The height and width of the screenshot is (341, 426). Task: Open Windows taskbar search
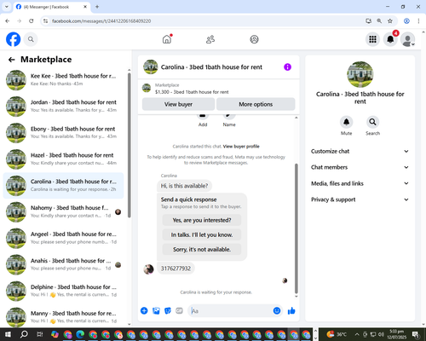click(24, 334)
